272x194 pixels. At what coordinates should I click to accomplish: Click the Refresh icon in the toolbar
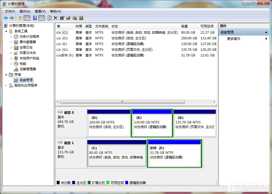[x=49, y=18]
